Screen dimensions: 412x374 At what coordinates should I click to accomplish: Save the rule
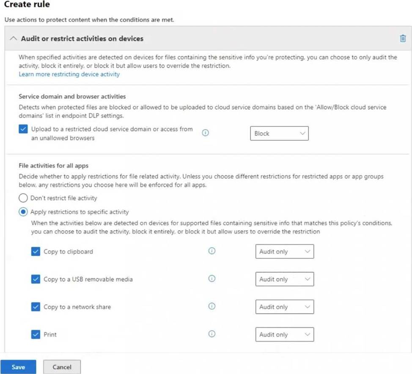18,367
